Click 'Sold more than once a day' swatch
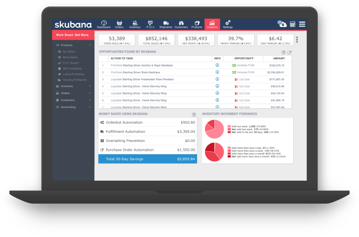This screenshot has width=359, height=237. tap(229, 148)
